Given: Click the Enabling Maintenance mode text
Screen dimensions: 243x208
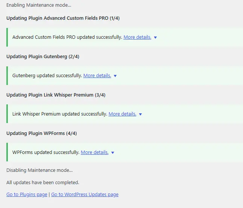Looking at the screenshot, I should 39,5.
